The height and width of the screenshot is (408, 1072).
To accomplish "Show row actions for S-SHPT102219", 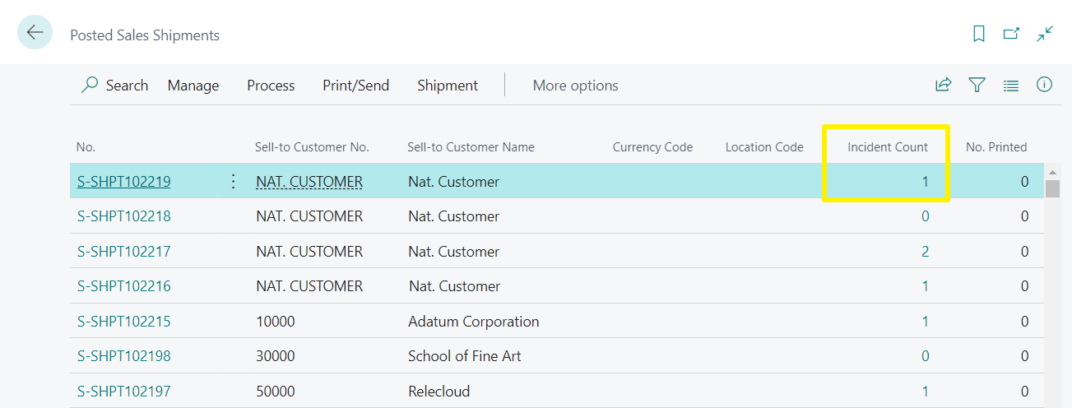I will tap(233, 182).
